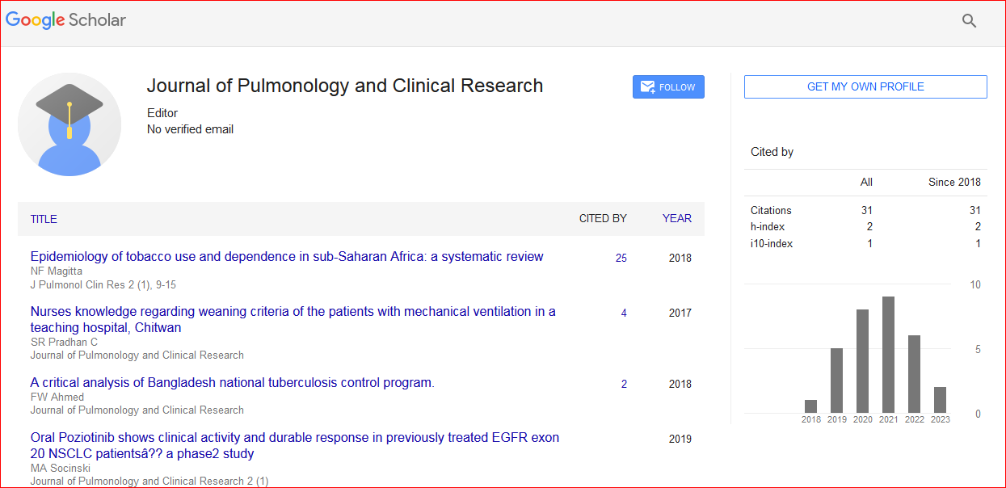Click the Google Scholar logo
1006x488 pixels.
66,20
